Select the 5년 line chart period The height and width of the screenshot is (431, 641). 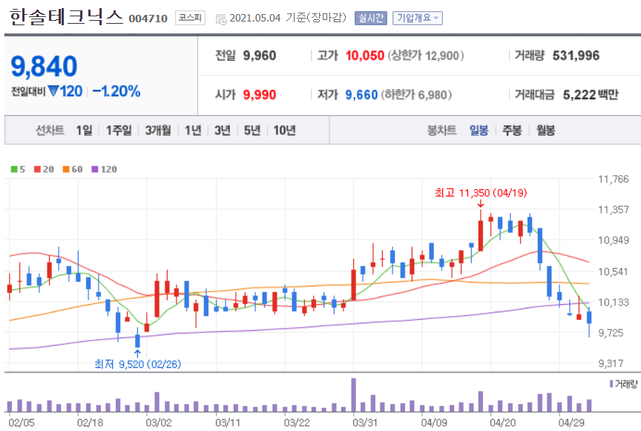(x=252, y=131)
